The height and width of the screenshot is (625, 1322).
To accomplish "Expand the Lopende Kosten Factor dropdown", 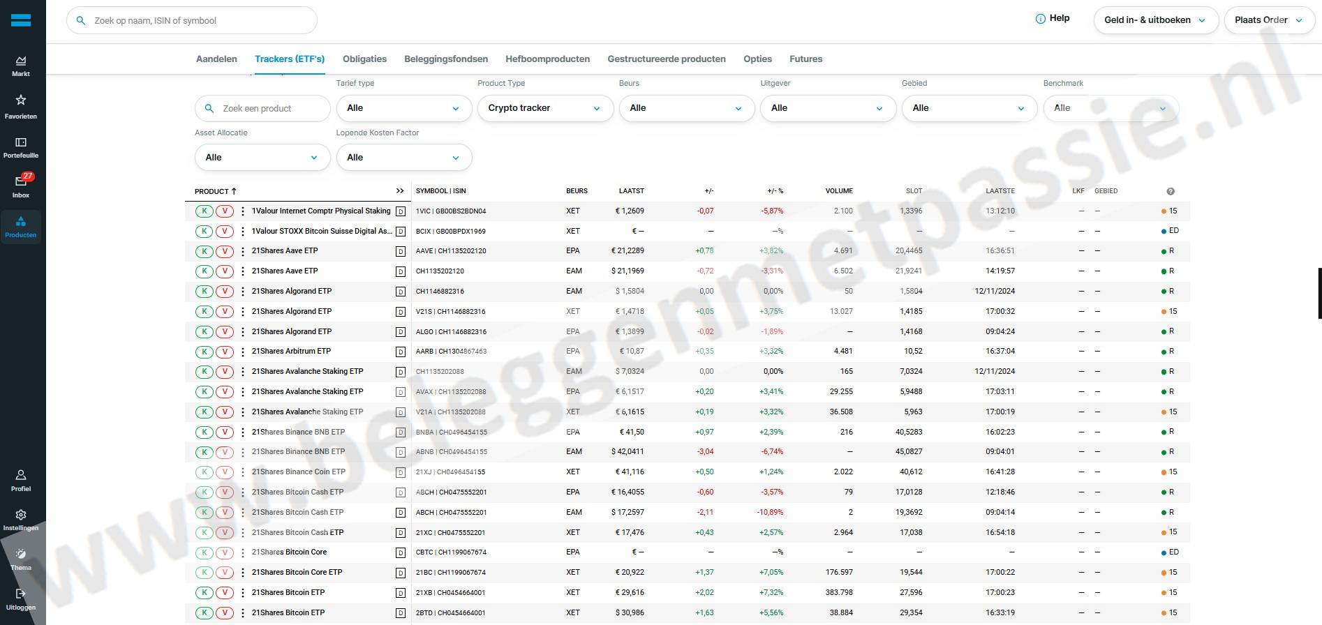I will click(403, 158).
